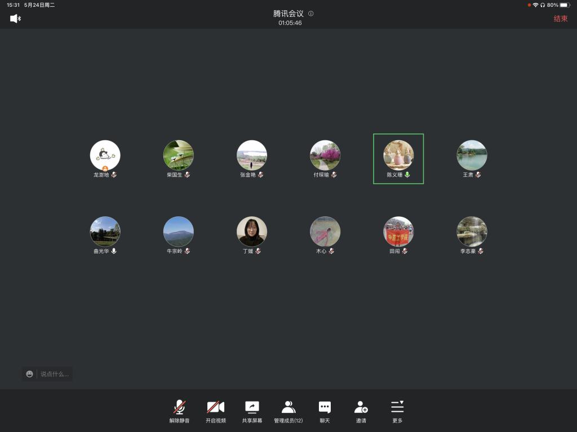The height and width of the screenshot is (432, 577).
Task: Click the 说点什么 chat input field
Action: coord(55,374)
